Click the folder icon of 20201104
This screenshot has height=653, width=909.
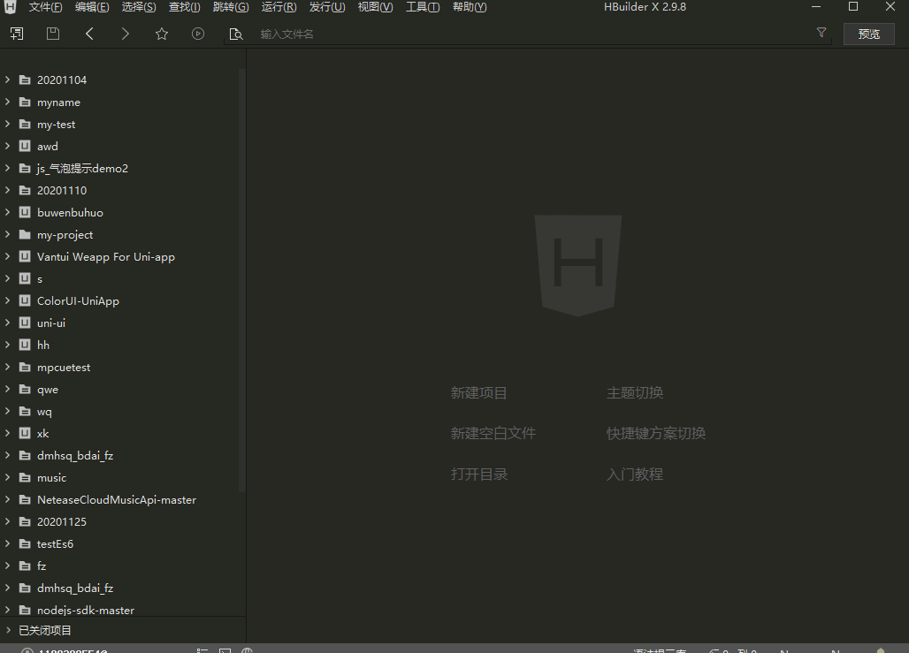(25, 80)
